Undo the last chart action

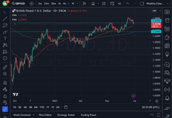(128, 4)
